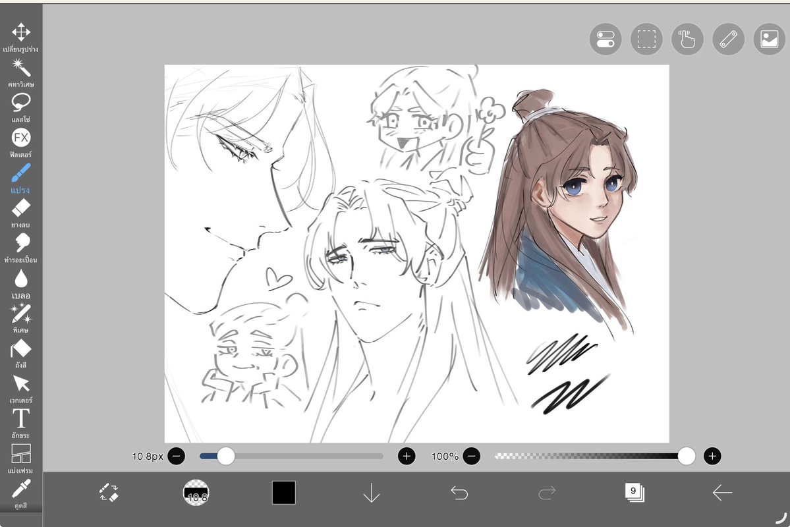
Task: Switch between brush and eraser icon
Action: (x=109, y=492)
